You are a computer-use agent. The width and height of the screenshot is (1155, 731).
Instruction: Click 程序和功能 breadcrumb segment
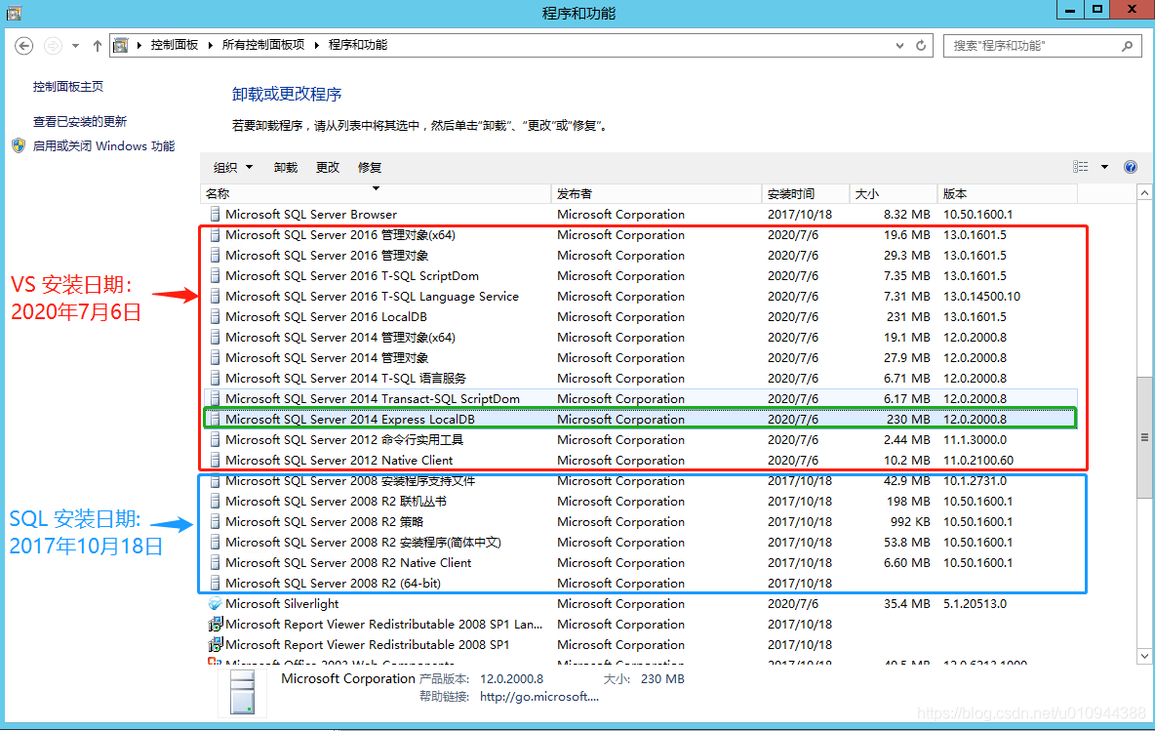click(x=358, y=45)
